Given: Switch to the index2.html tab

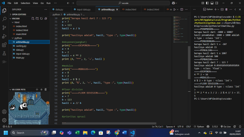Looking at the screenshot, I should pyautogui.click(x=153, y=10).
